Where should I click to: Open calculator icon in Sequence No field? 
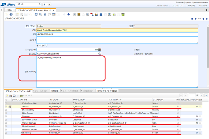(100, 50)
